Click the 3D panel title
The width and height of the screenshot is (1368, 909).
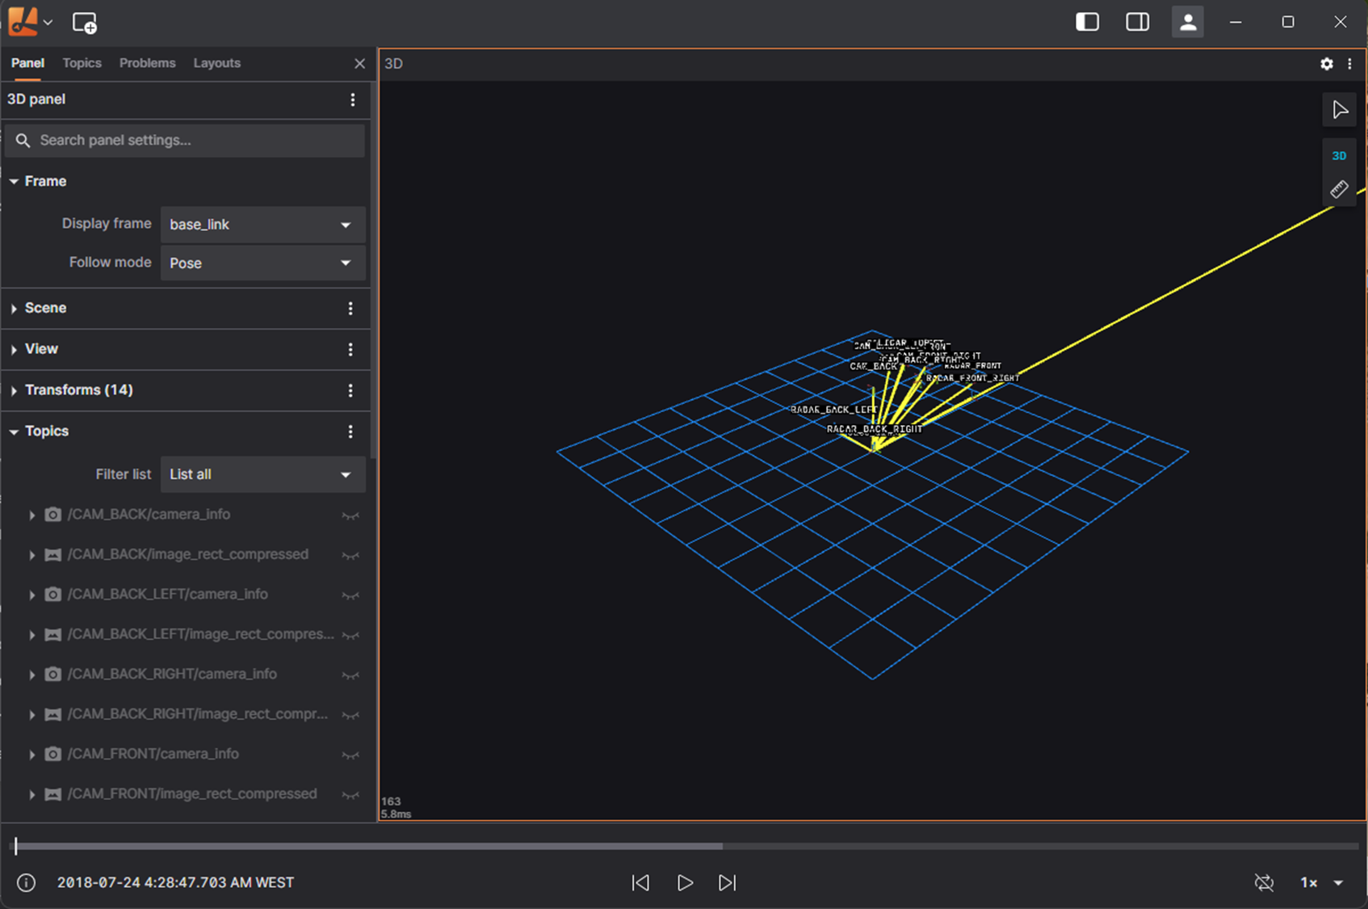pyautogui.click(x=393, y=64)
